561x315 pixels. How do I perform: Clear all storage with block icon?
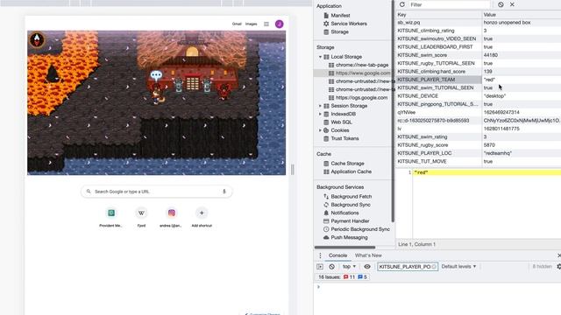pos(501,4)
